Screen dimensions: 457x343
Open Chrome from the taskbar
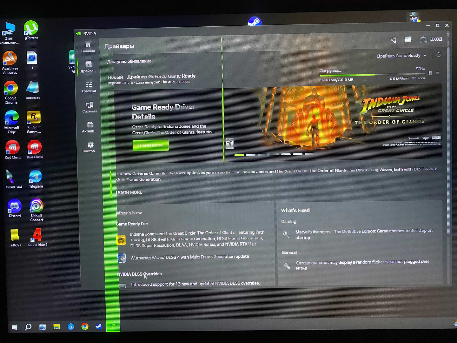(x=85, y=326)
